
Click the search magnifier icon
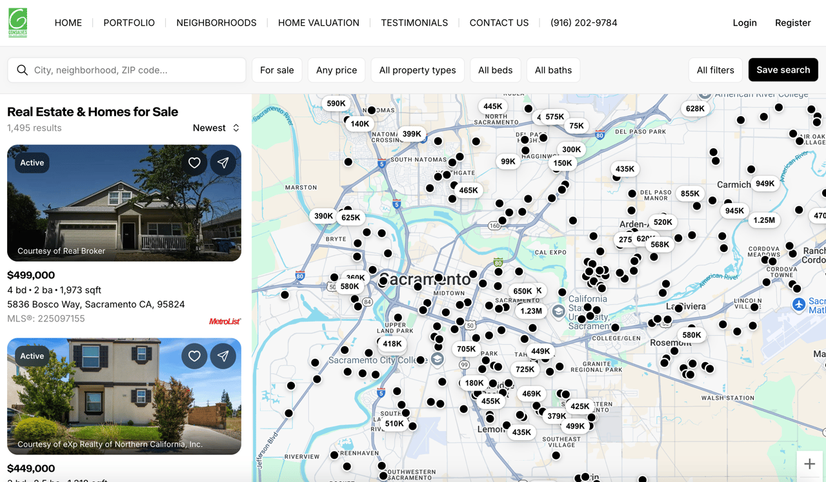coord(22,70)
